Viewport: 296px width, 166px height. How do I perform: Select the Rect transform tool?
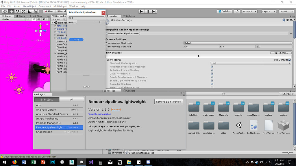tap(30, 11)
